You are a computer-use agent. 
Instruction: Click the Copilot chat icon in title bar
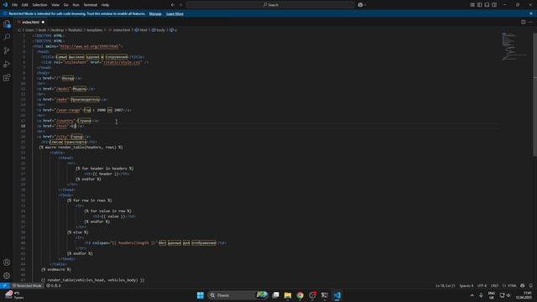click(360, 5)
